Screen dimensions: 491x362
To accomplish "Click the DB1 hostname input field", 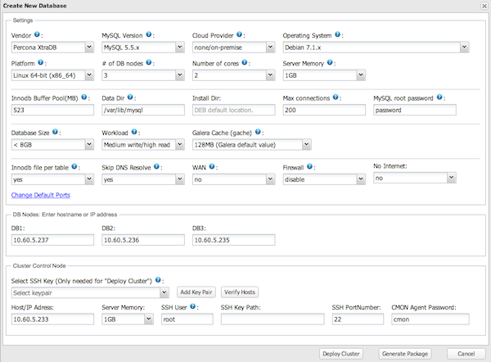I will click(x=52, y=240).
